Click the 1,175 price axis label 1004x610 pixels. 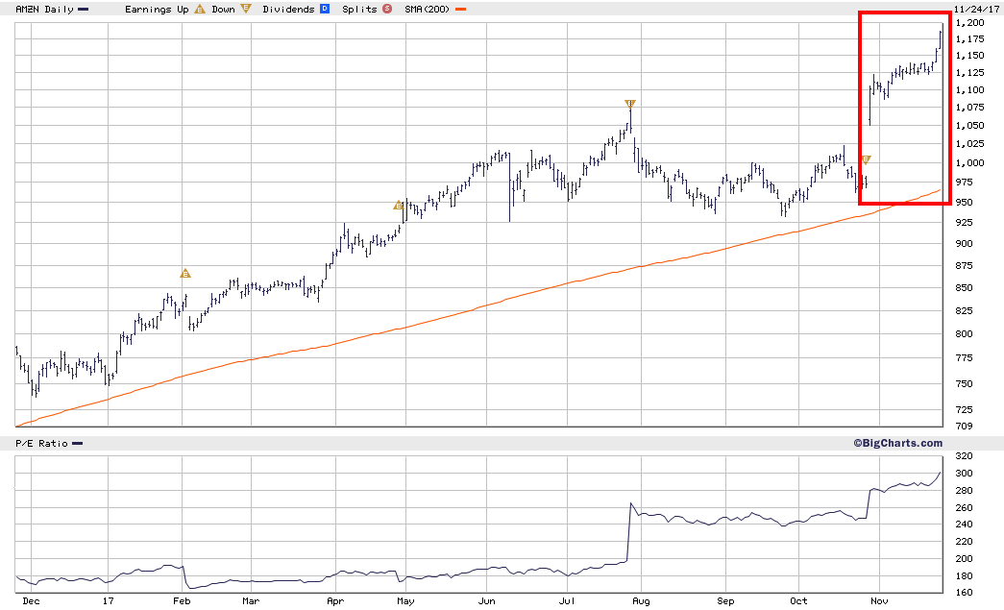(970, 39)
